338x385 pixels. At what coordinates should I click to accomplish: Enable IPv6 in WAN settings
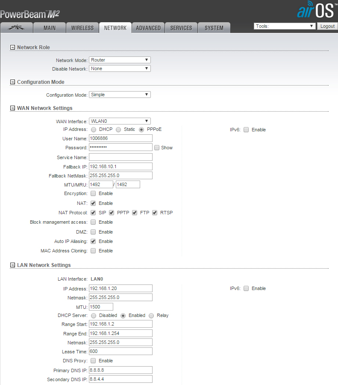click(x=246, y=130)
